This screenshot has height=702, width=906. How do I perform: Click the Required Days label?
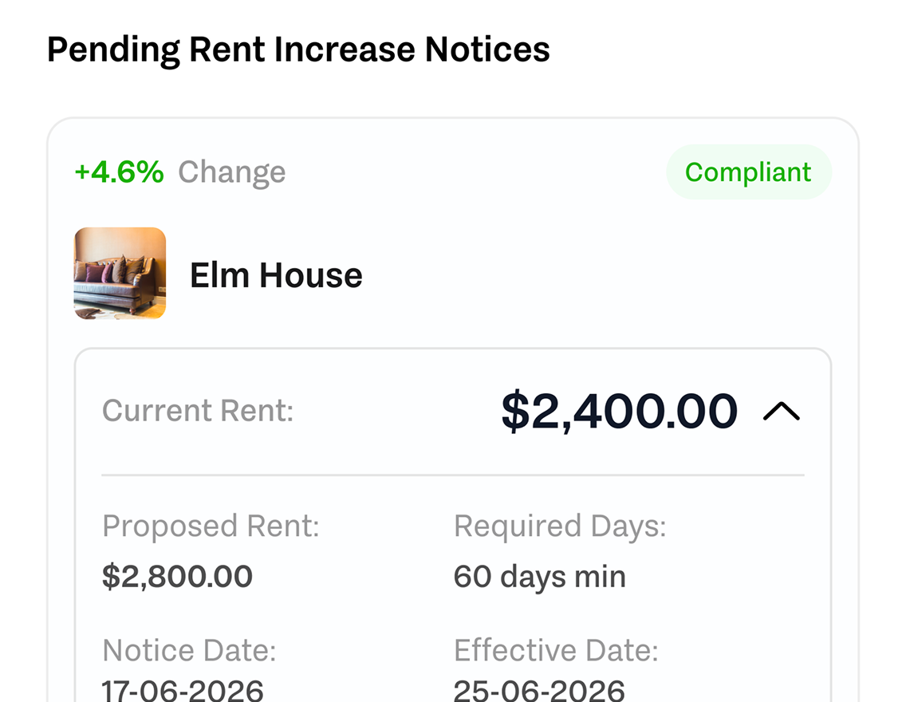[x=560, y=526]
